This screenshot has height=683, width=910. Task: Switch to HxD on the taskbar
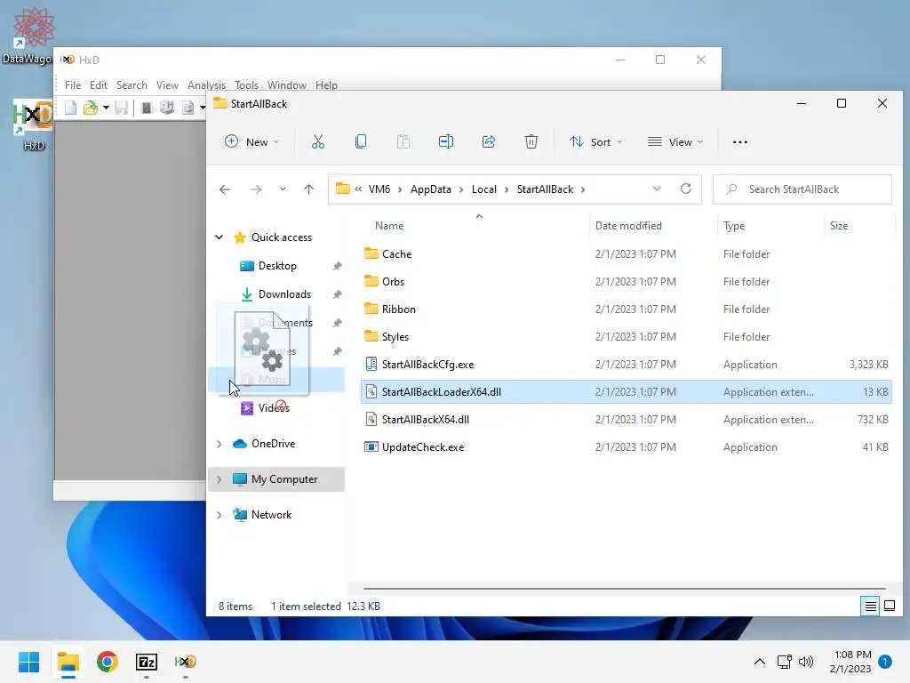pyautogui.click(x=186, y=662)
